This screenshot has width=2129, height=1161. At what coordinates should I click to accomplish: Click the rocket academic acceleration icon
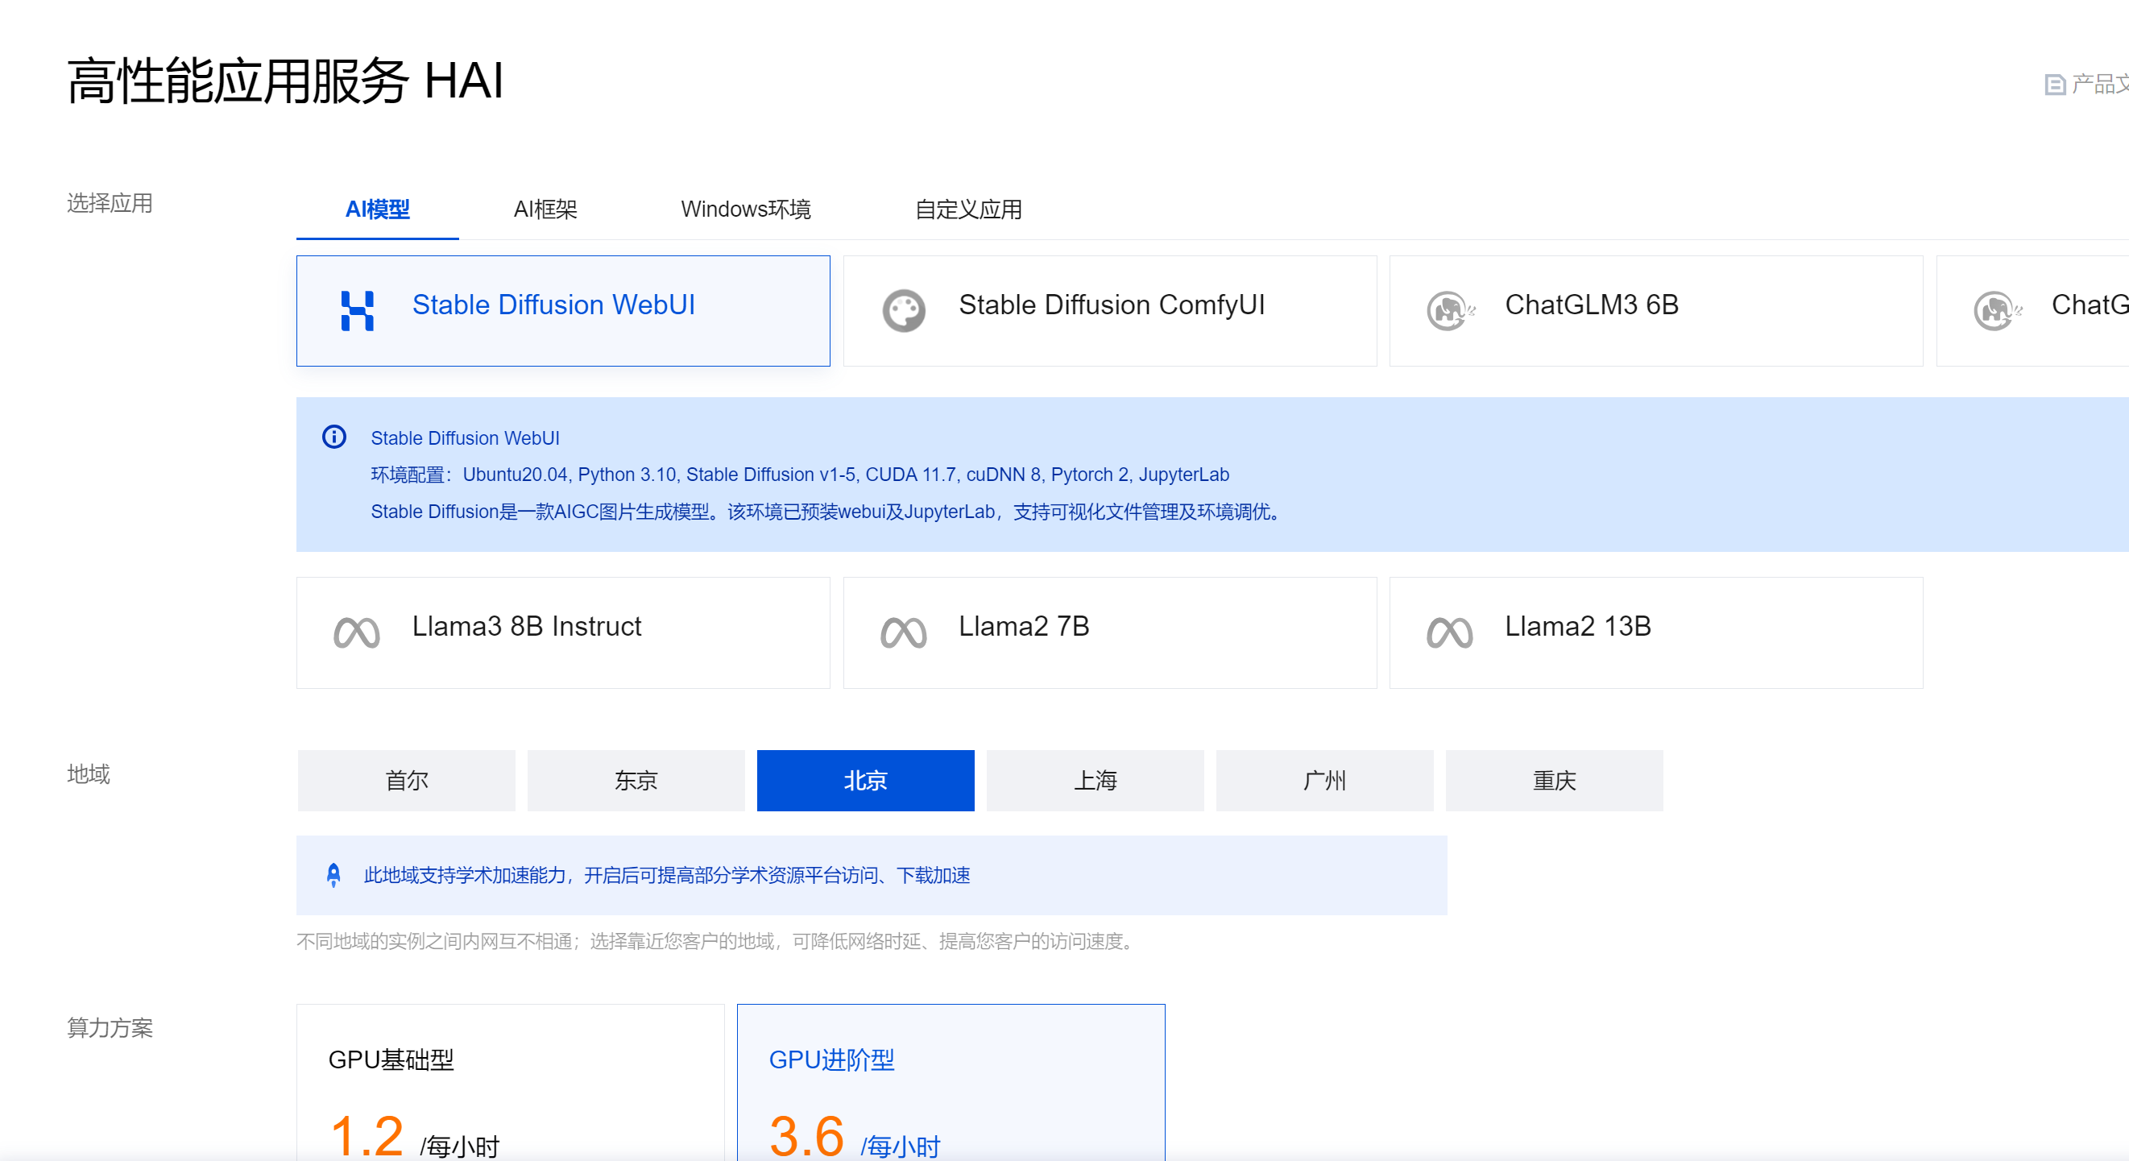(333, 875)
